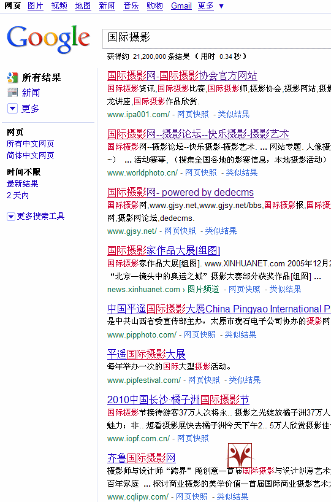The height and width of the screenshot is (502, 331).
Task: Click the search box containing 国际摄影
Action: pyautogui.click(x=216, y=38)
